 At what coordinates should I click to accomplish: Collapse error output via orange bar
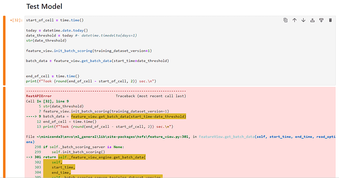click(x=4, y=132)
